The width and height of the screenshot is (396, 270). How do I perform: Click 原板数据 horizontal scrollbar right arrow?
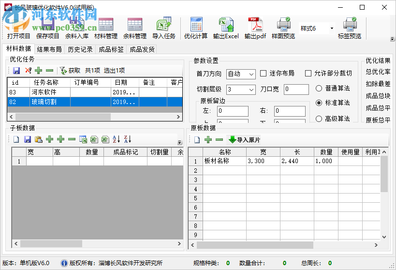click(x=376, y=245)
